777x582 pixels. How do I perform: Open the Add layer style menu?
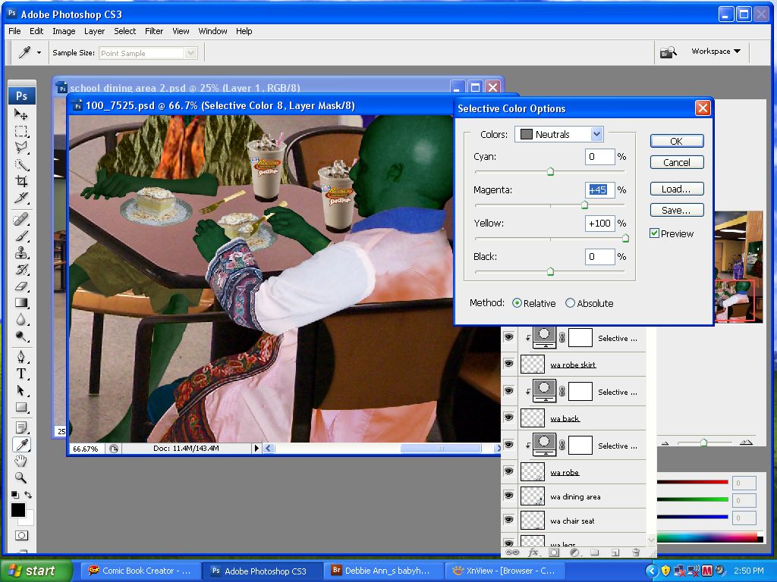[x=533, y=553]
